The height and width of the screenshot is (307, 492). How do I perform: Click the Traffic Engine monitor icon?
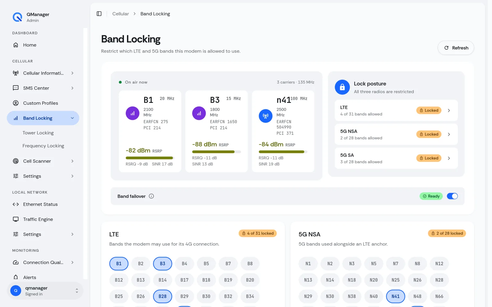click(x=16, y=219)
